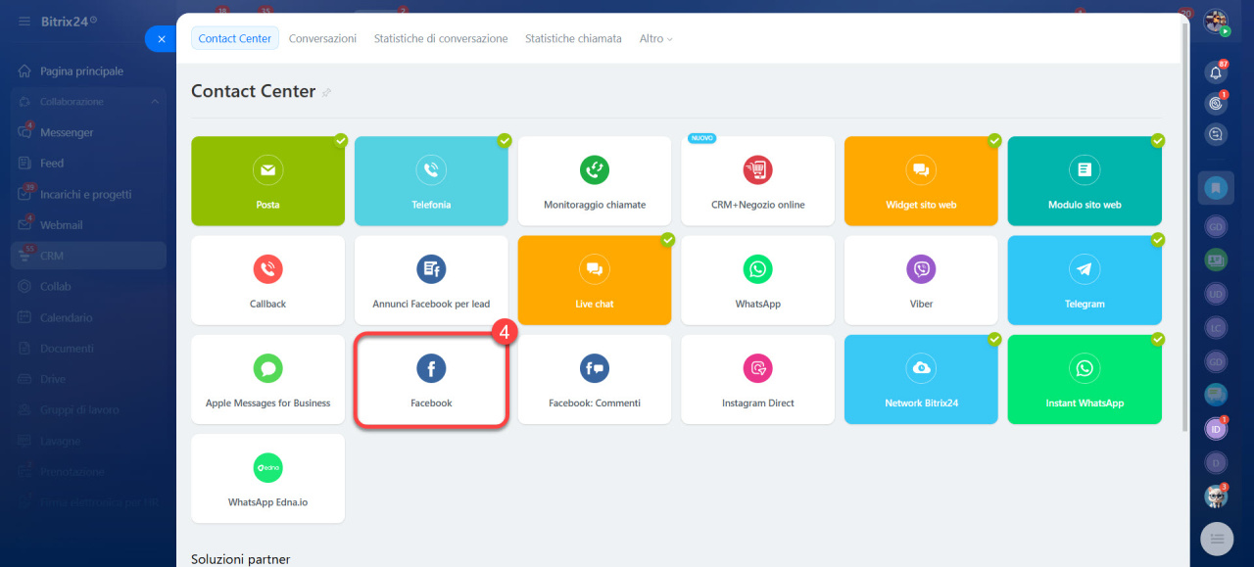Open the bookmark icon in right panel
The image size is (1254, 567).
tap(1216, 187)
